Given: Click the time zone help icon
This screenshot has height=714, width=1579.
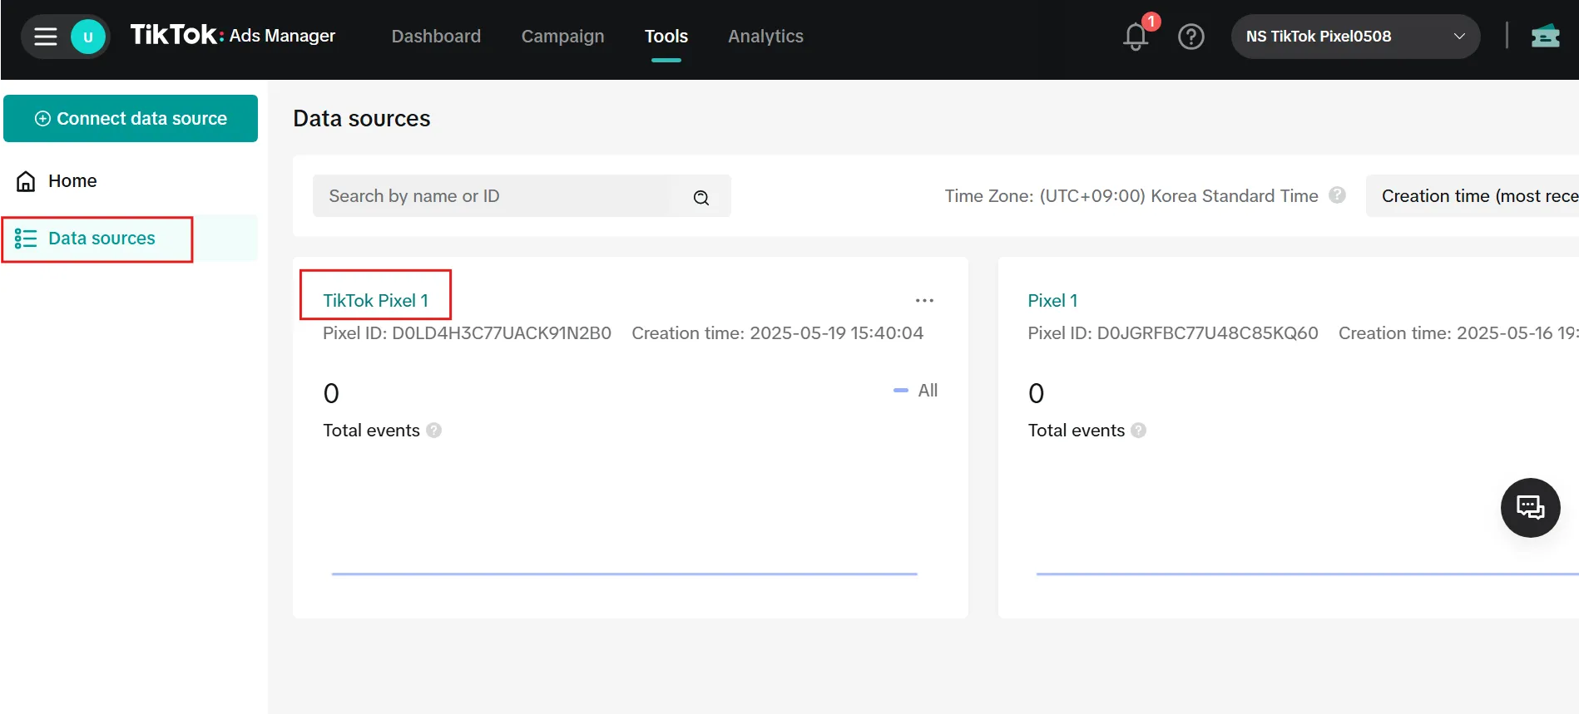Looking at the screenshot, I should 1338,195.
